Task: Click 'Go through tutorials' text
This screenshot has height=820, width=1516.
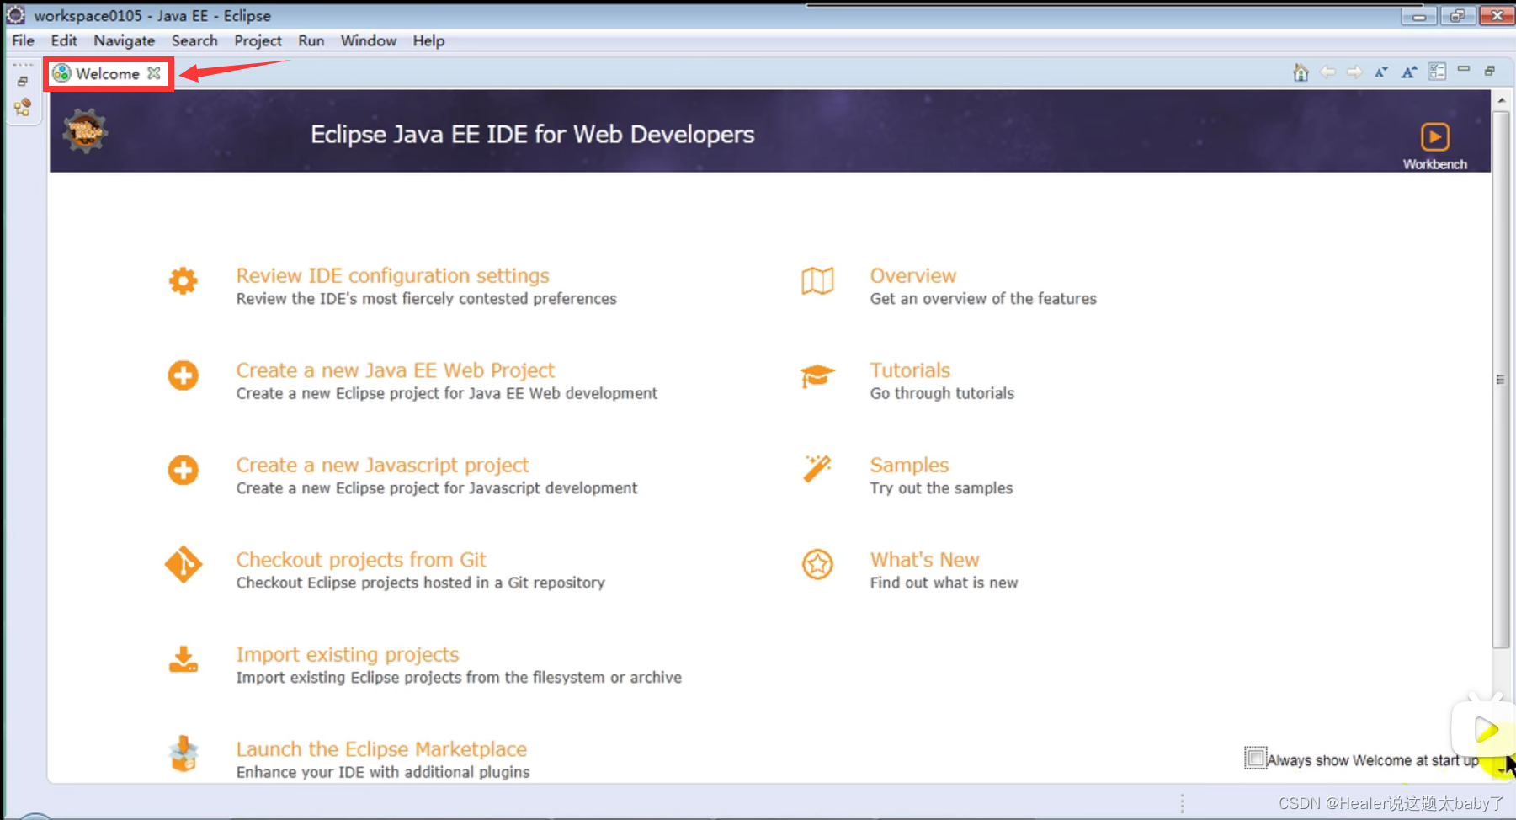Action: tap(942, 393)
